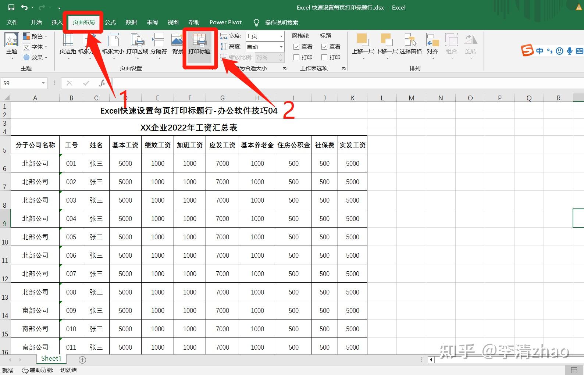Open the undo history dropdown arrow
Viewport: 584px width, 375px height.
(32, 8)
